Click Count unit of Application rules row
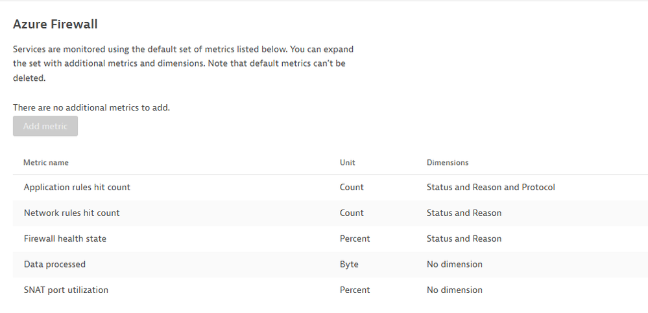 coord(352,188)
